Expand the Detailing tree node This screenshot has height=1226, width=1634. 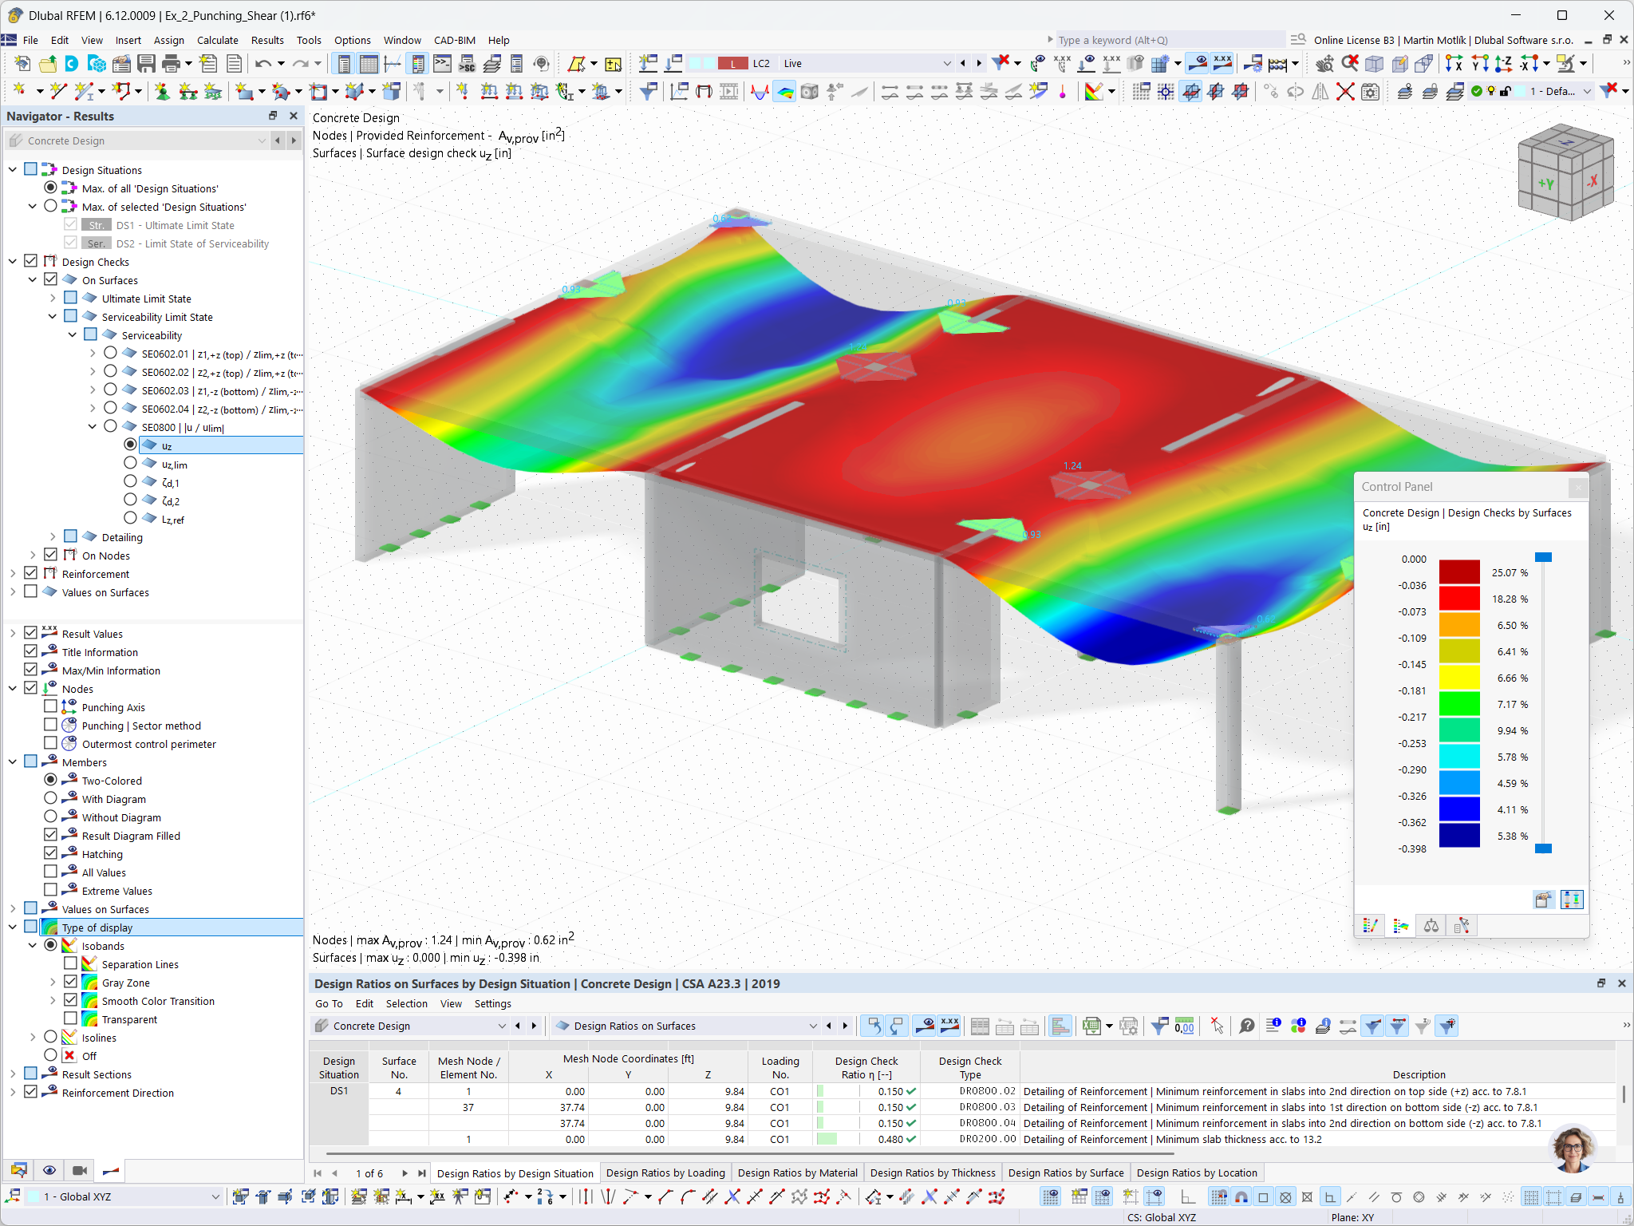[53, 536]
